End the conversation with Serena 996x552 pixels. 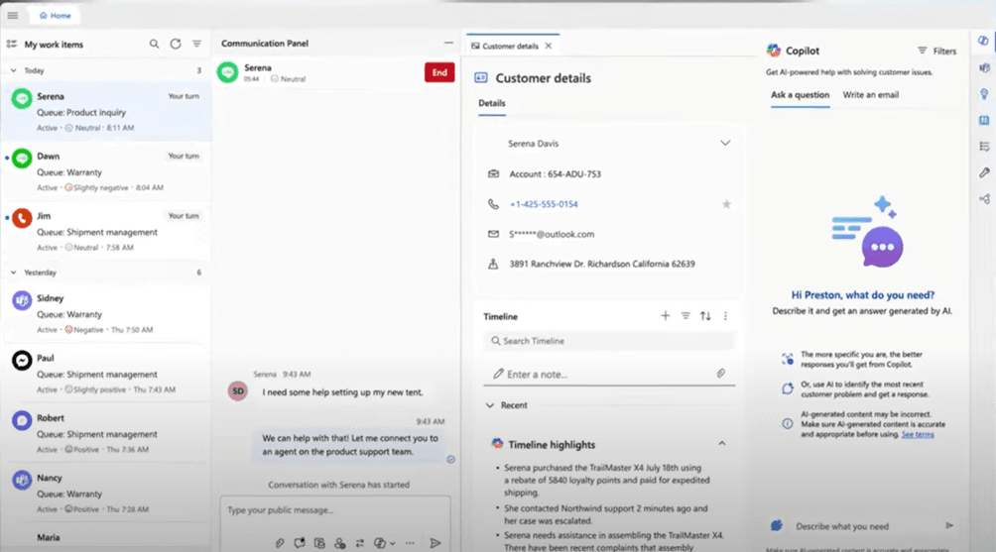(439, 72)
